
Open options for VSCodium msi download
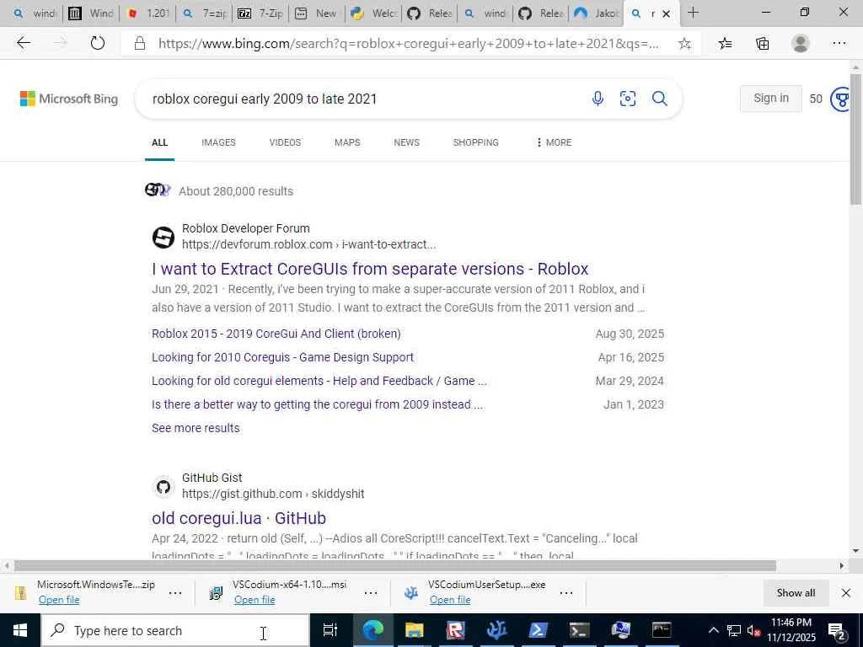(371, 593)
